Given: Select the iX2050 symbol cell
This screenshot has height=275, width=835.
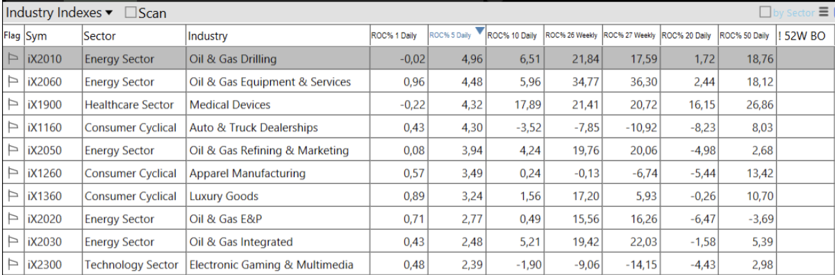Looking at the screenshot, I should 52,151.
